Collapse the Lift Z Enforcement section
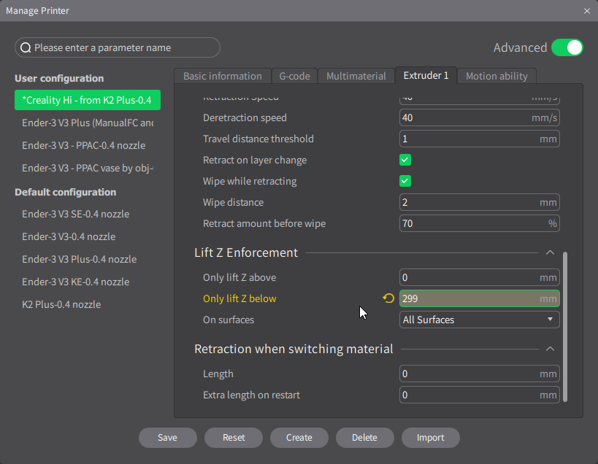Screen dimensions: 598x464 click(550, 253)
